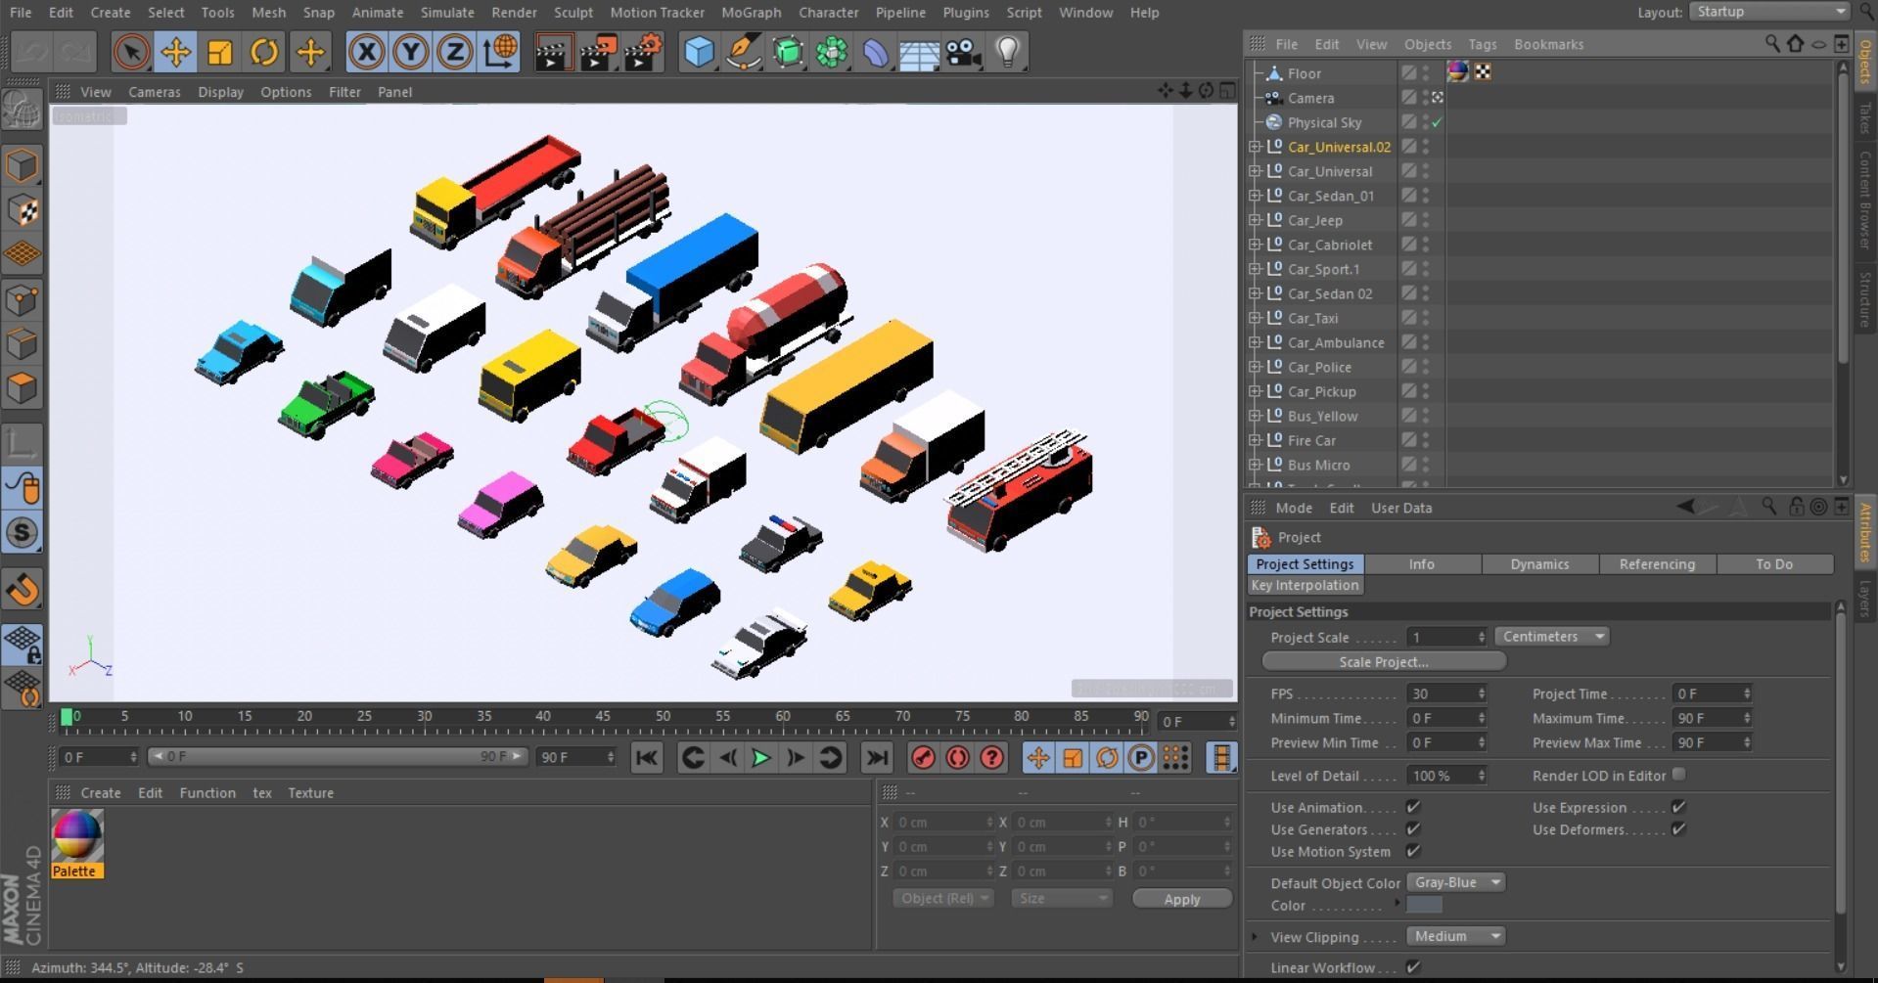This screenshot has width=1878, height=983.
Task: Switch to the Referencing tab
Action: point(1657,564)
